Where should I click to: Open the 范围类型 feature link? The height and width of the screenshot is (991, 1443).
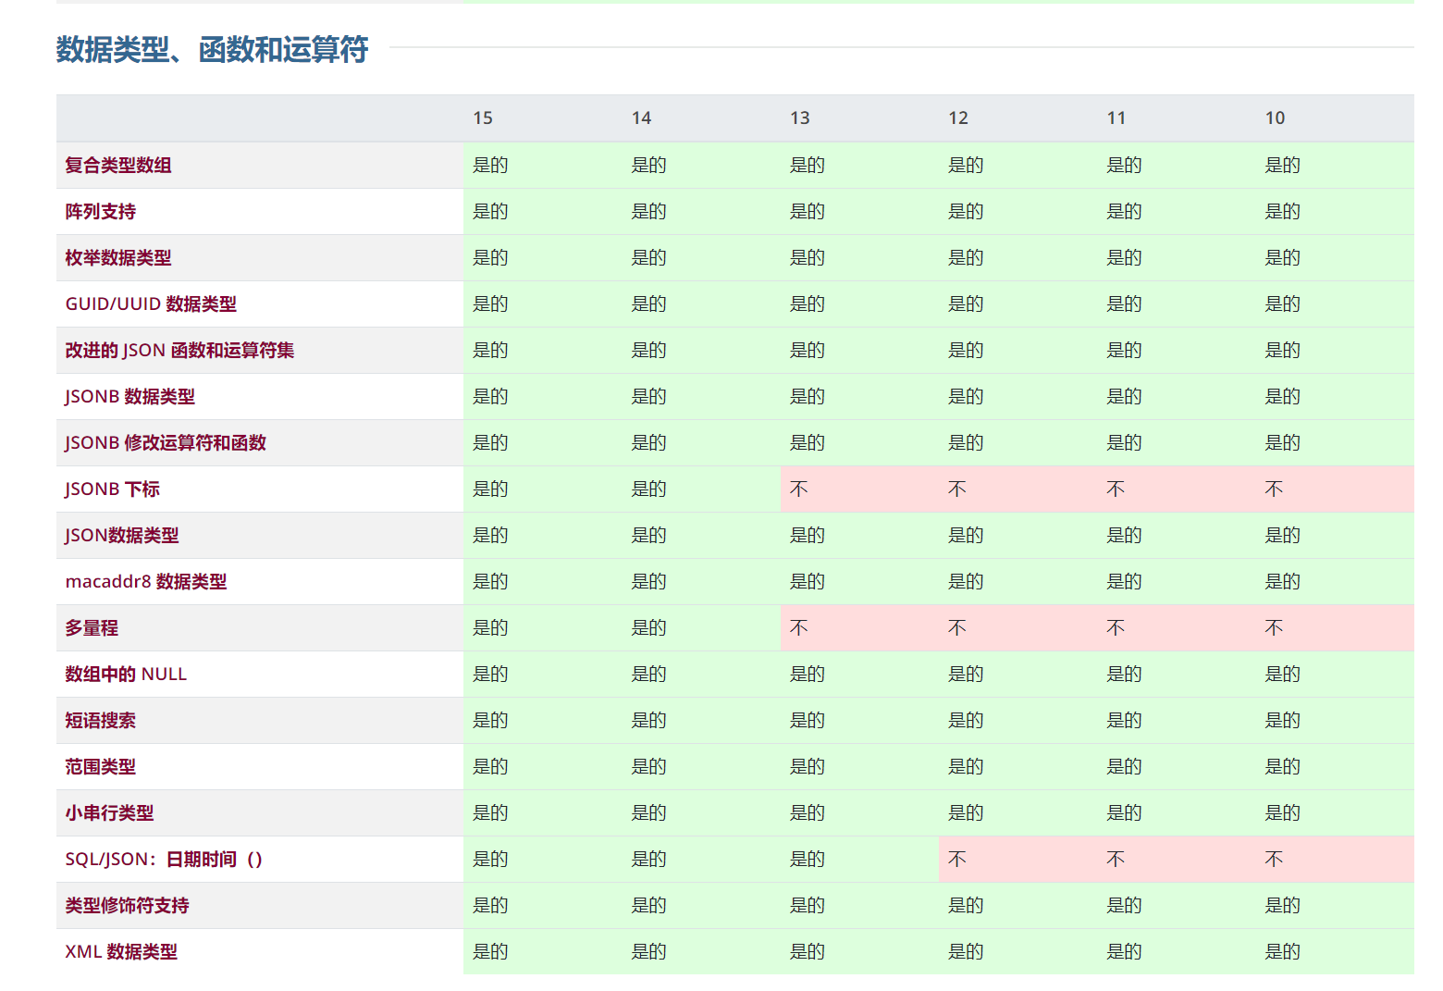click(x=101, y=767)
